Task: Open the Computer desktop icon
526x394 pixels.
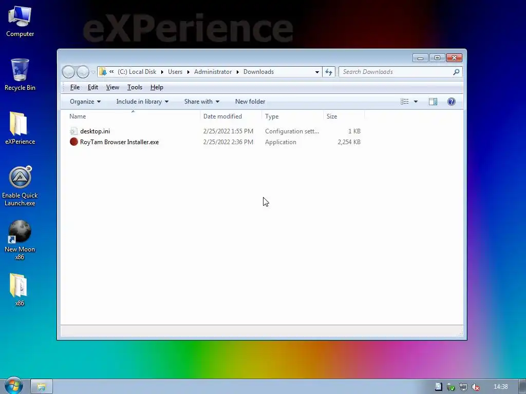Action: pyautogui.click(x=20, y=22)
